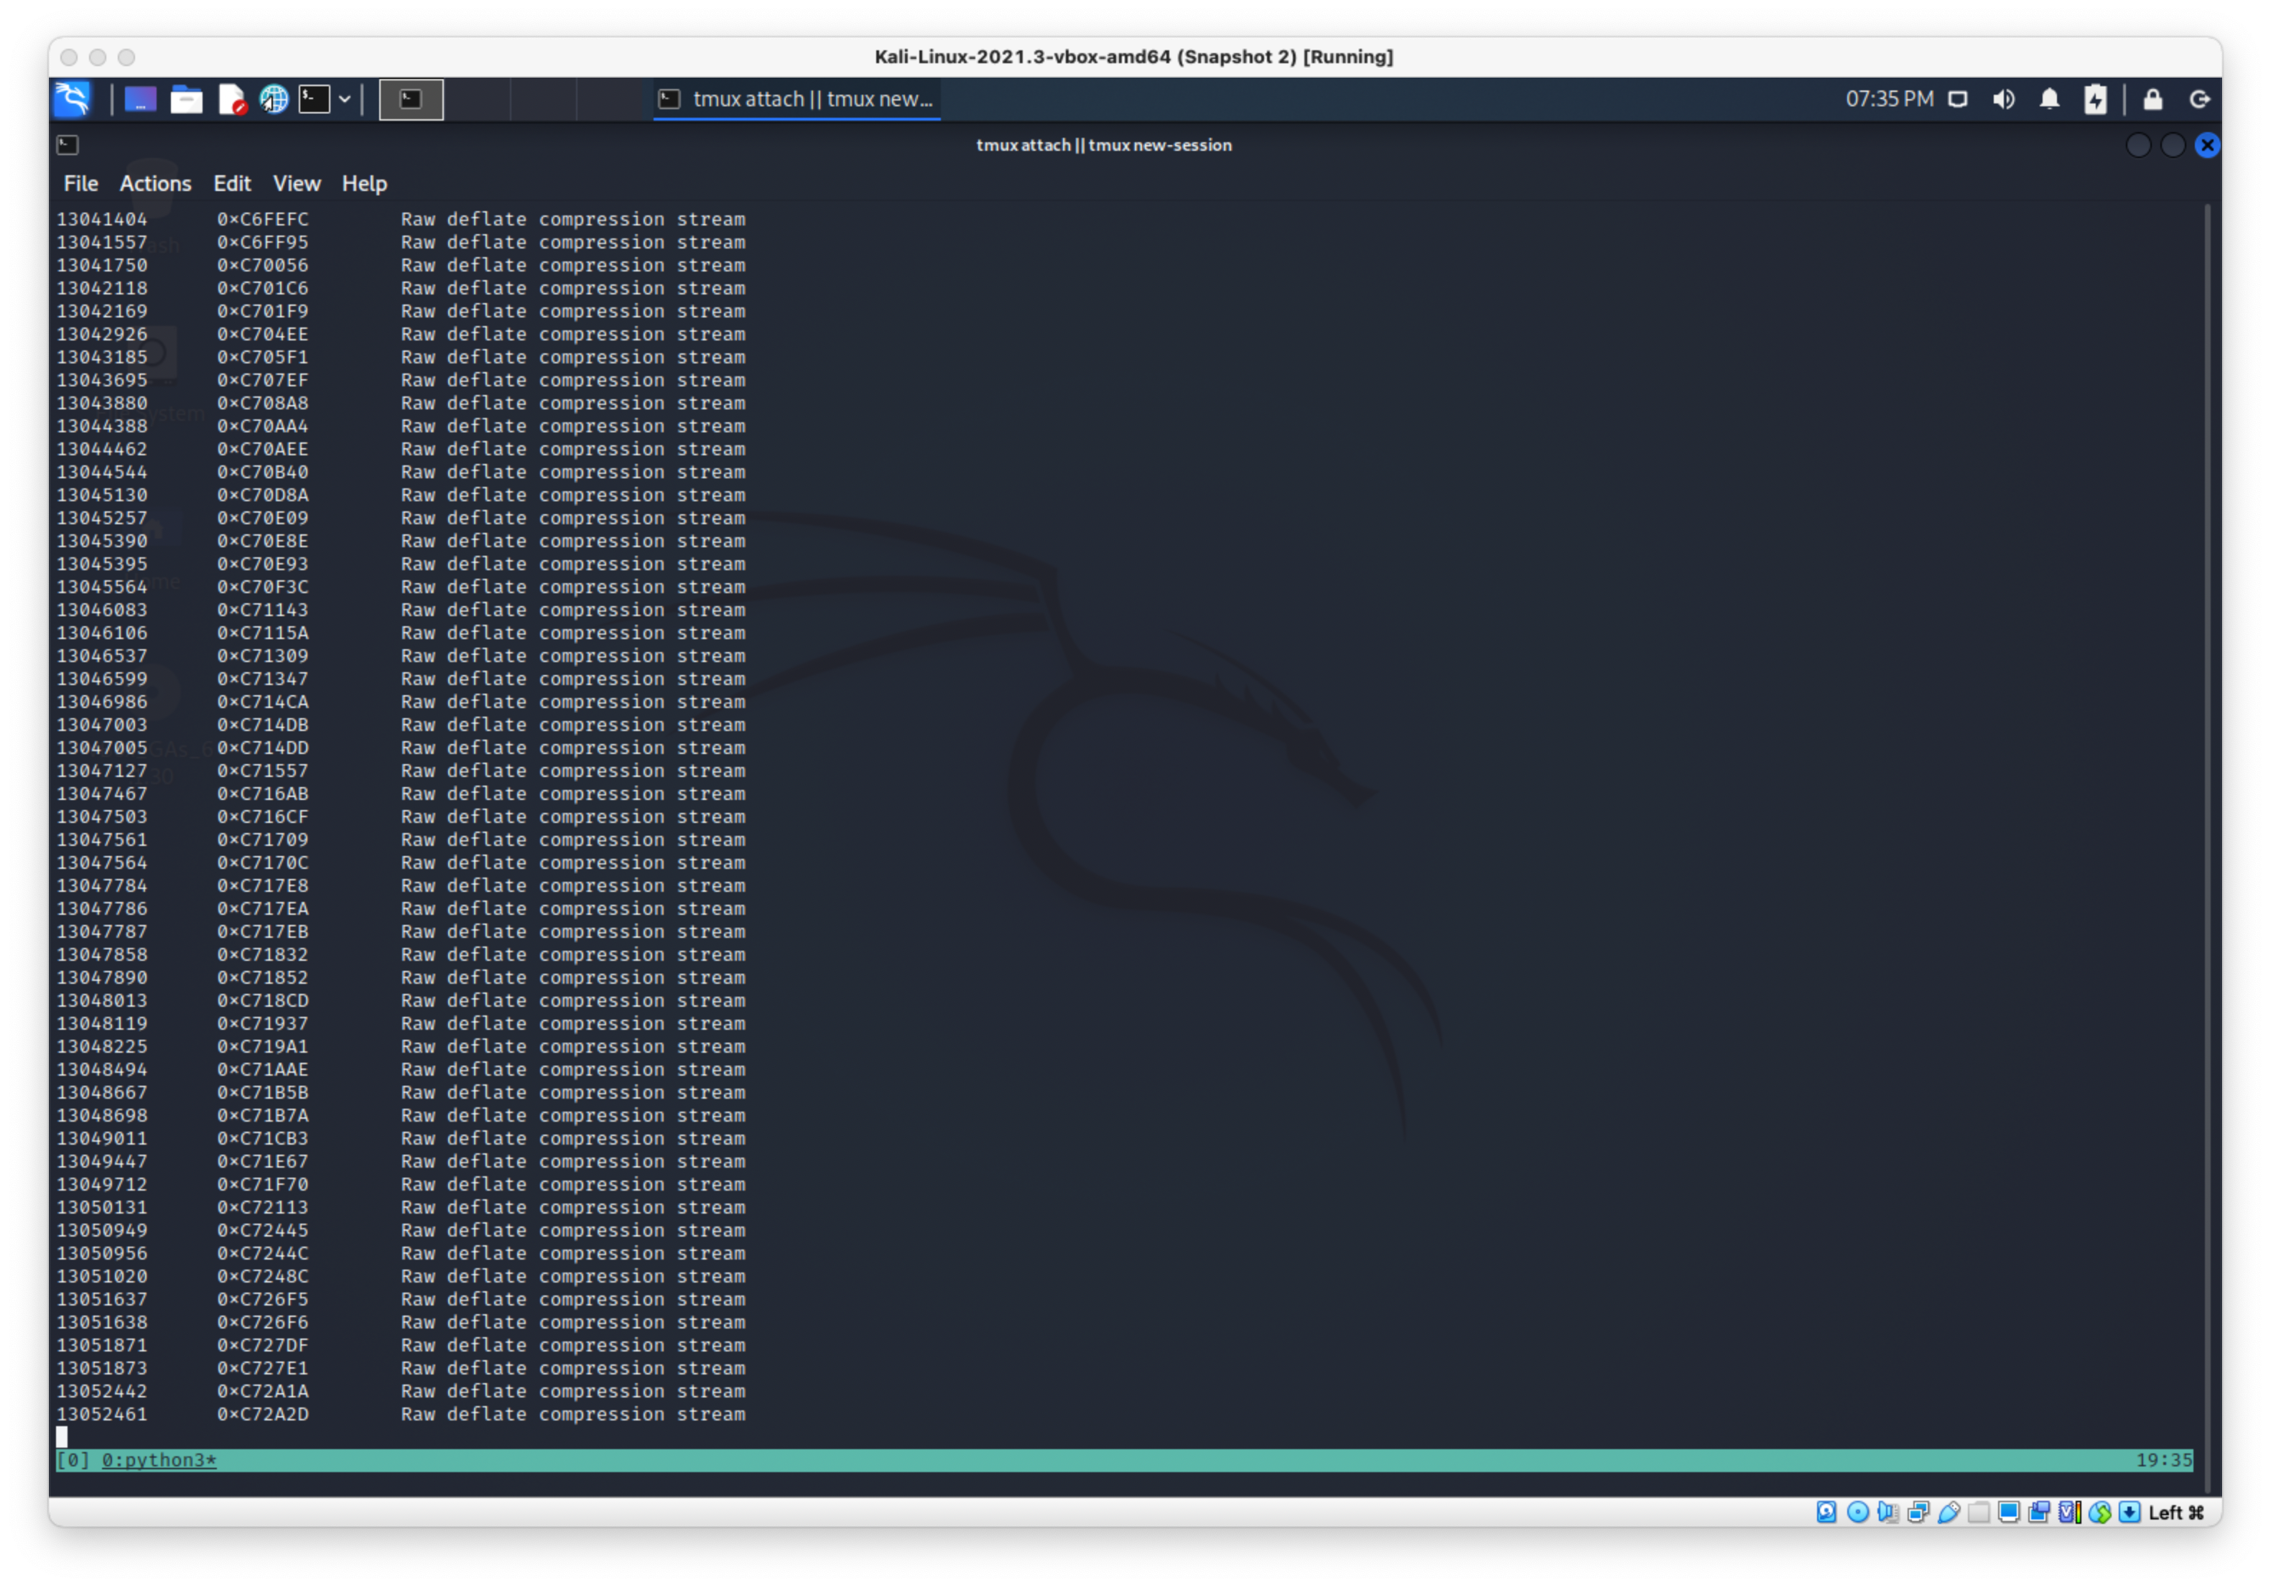Screen dimensions: 2271x1587
Task: Click the VirtualBox USB devices icon
Action: (1949, 1512)
